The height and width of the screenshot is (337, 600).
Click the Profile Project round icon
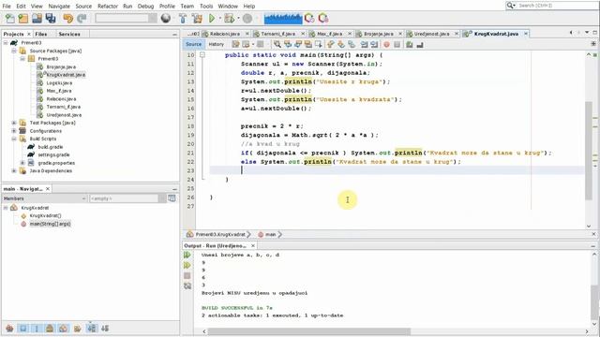click(247, 18)
